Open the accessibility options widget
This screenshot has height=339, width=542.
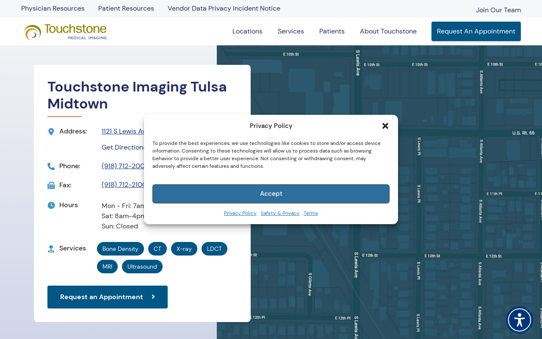[x=520, y=320]
